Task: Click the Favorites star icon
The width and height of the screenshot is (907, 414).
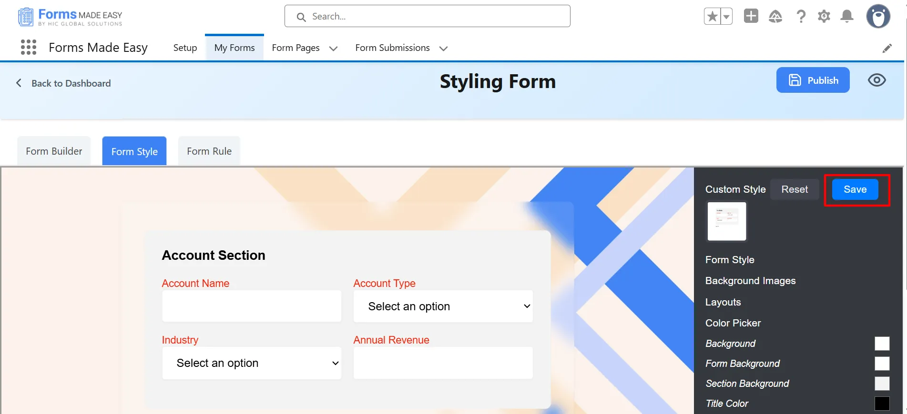Action: (x=712, y=17)
